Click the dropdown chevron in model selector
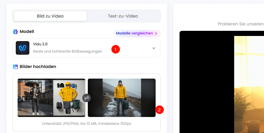264x133 pixels. point(154,48)
